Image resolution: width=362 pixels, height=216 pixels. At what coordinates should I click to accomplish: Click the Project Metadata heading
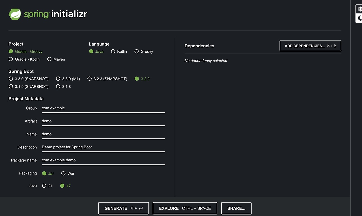(26, 99)
